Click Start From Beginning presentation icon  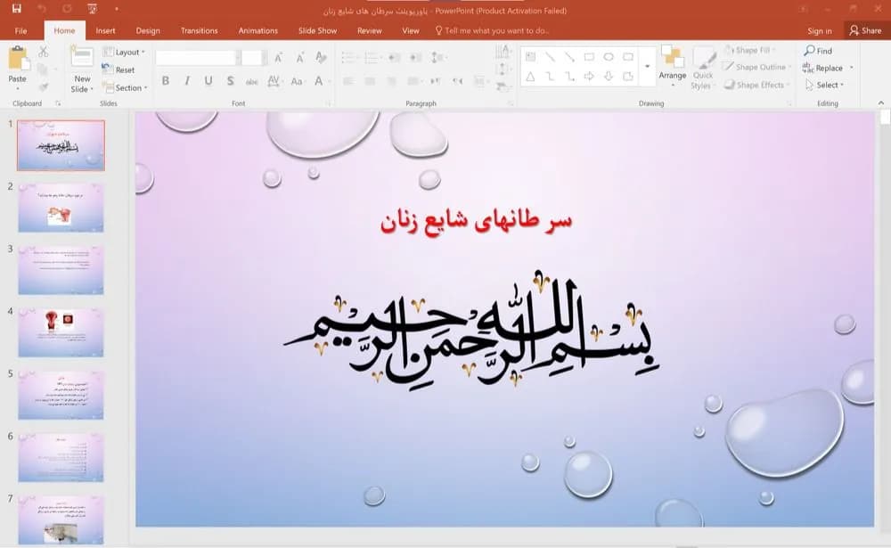(x=92, y=9)
